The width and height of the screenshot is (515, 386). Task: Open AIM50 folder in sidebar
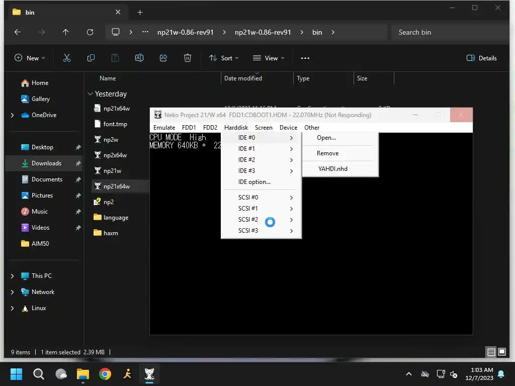[40, 244]
